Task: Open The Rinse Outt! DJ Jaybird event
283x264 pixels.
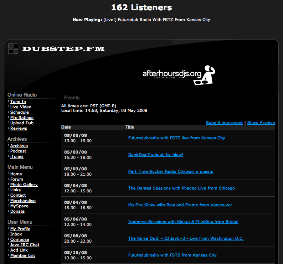Action: [x=186, y=238]
